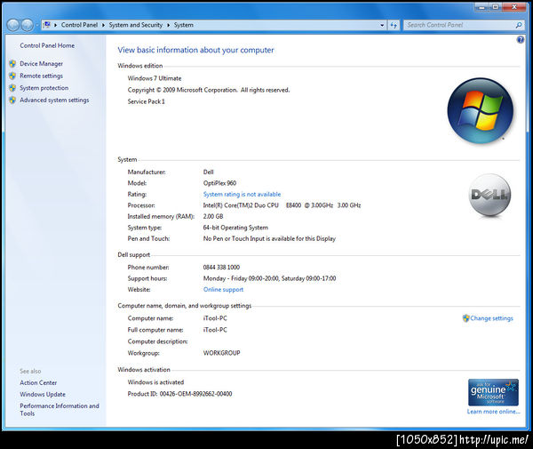The image size is (533, 449).
Task: Click Windows is activated text
Action: tap(155, 382)
